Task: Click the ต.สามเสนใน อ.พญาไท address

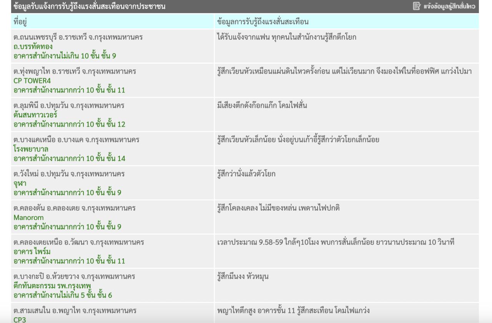Action: point(75,310)
